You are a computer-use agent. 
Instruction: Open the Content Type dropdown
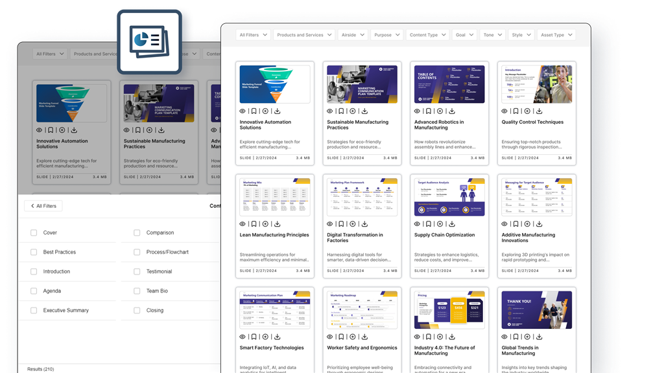(427, 35)
